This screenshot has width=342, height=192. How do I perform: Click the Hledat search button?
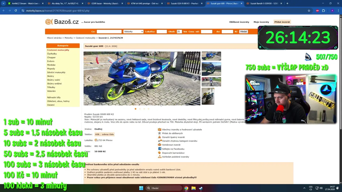pyautogui.click(x=243, y=31)
